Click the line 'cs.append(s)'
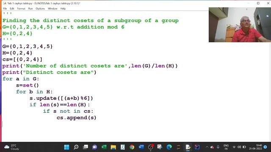The height and width of the screenshot is (152, 271). point(76,118)
